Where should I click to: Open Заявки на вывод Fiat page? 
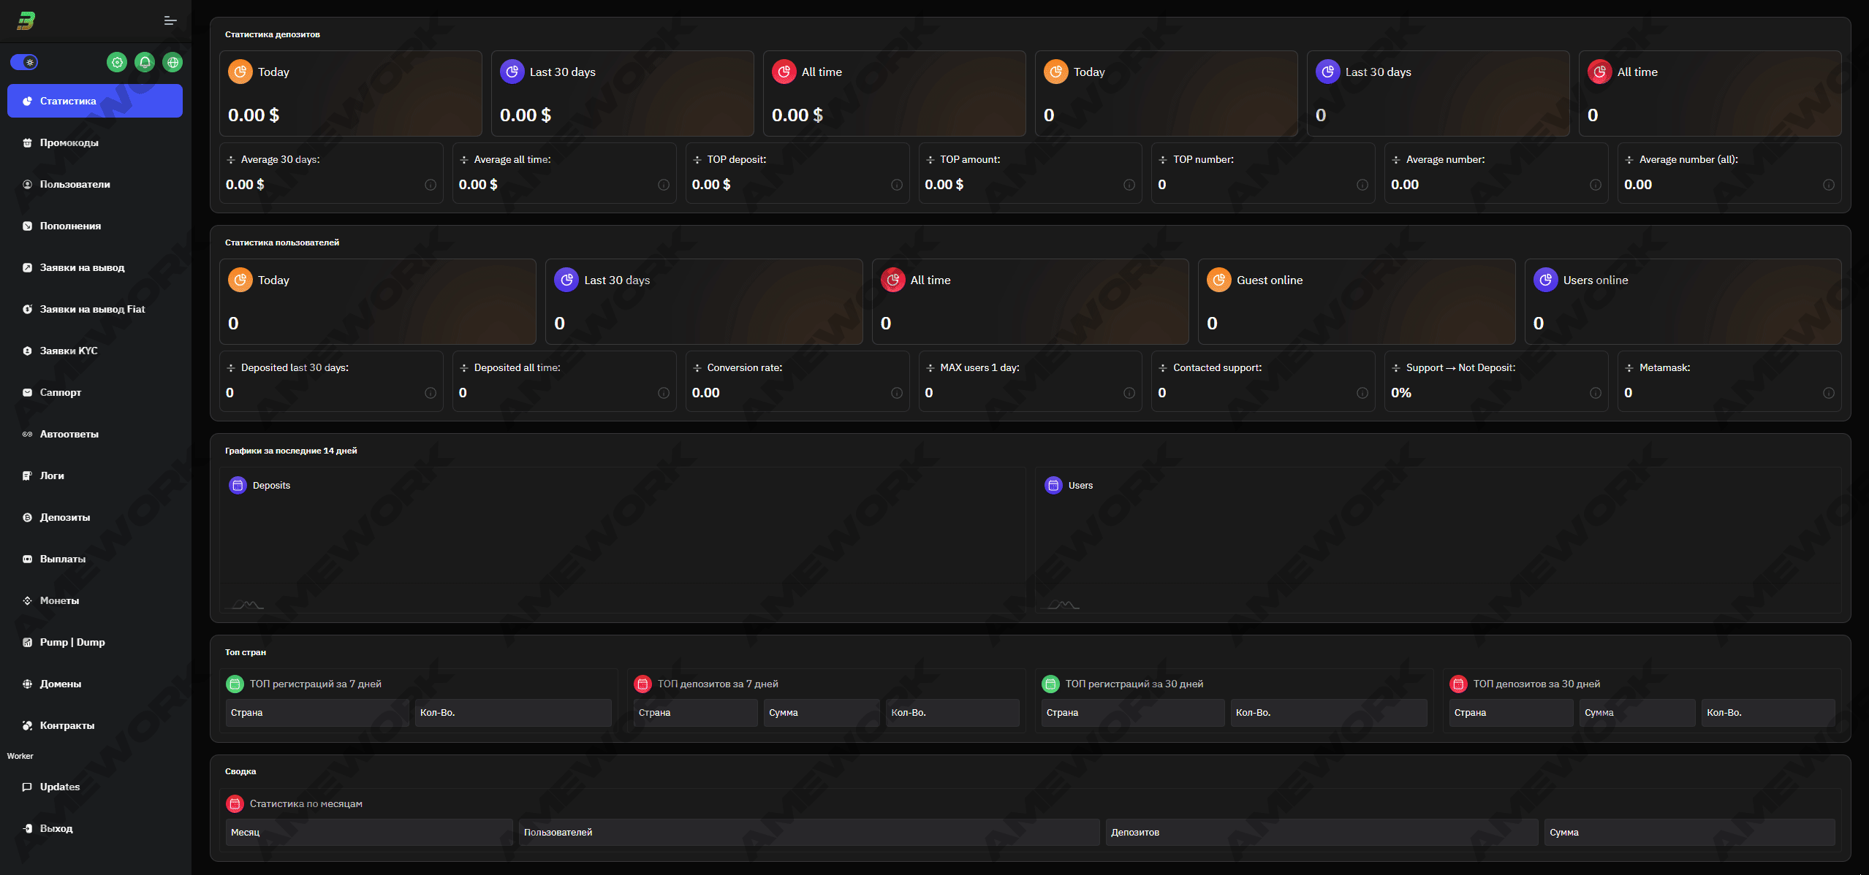[92, 309]
